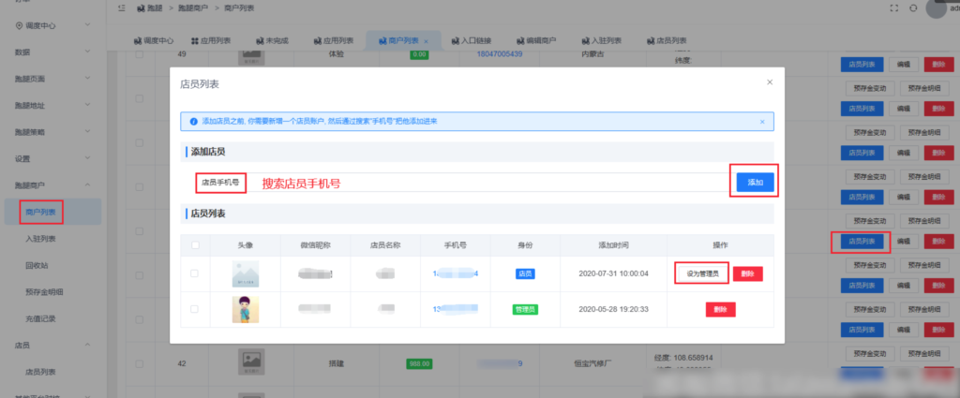Viewport: 960px width, 398px height.
Task: Expand the 跑腿页面 sidebar section
Action: point(49,79)
